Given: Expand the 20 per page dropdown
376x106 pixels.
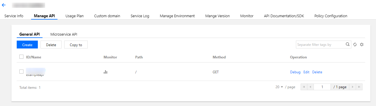Looking at the screenshot, I should (x=279, y=87).
